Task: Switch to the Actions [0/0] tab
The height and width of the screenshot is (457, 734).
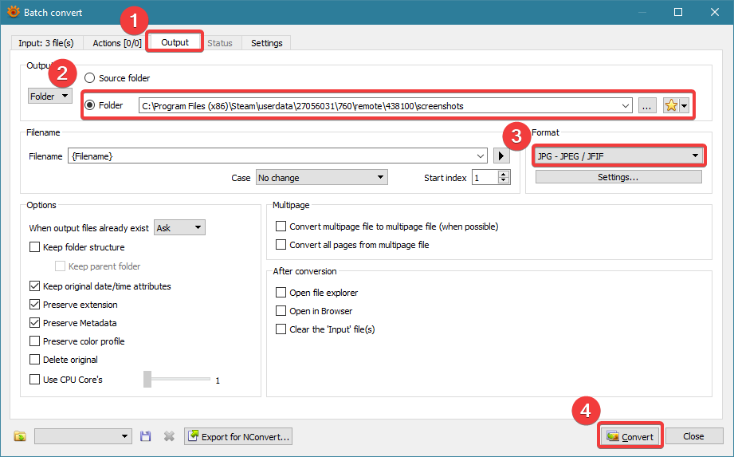Action: coord(117,43)
